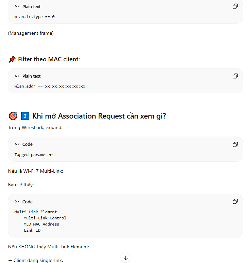Click the 'Tagged parameters' code text
The width and height of the screenshot is (251, 263).
coord(34,155)
